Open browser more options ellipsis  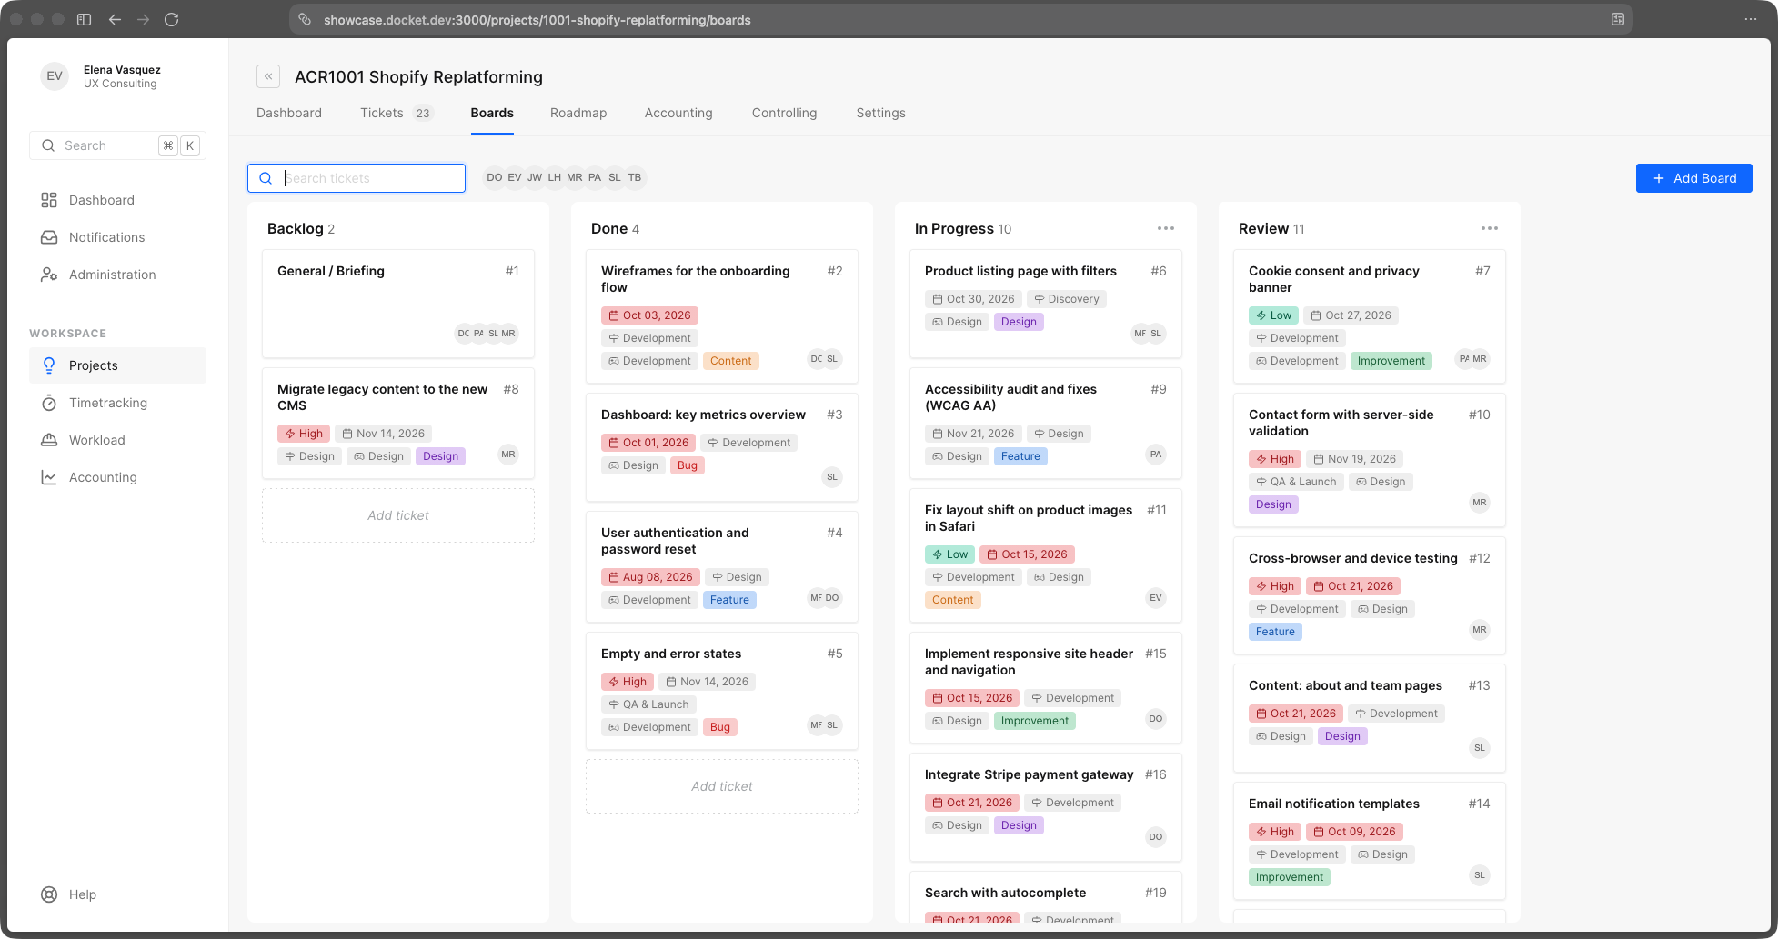[x=1750, y=19]
